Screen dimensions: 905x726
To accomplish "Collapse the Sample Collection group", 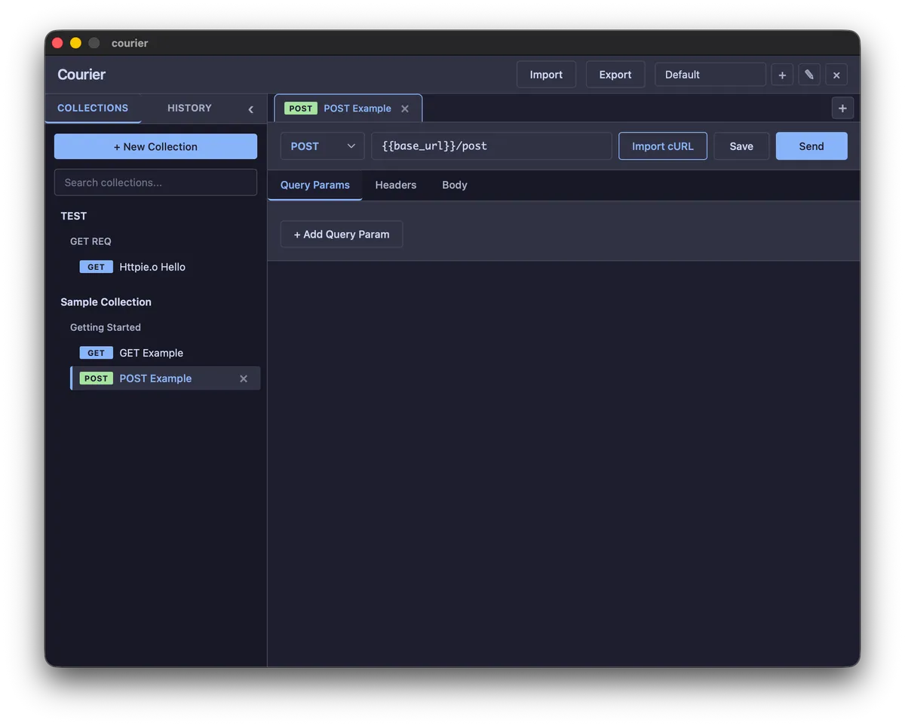I will [106, 302].
